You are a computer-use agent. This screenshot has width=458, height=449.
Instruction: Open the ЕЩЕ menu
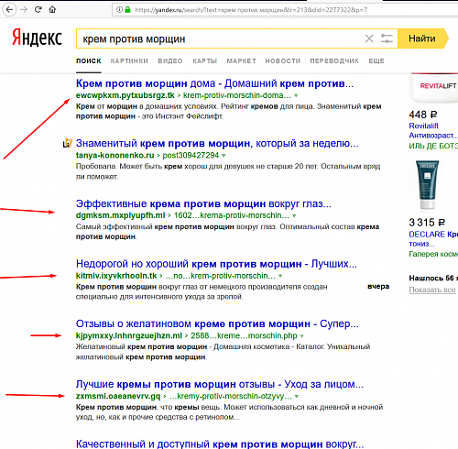tap(376, 61)
